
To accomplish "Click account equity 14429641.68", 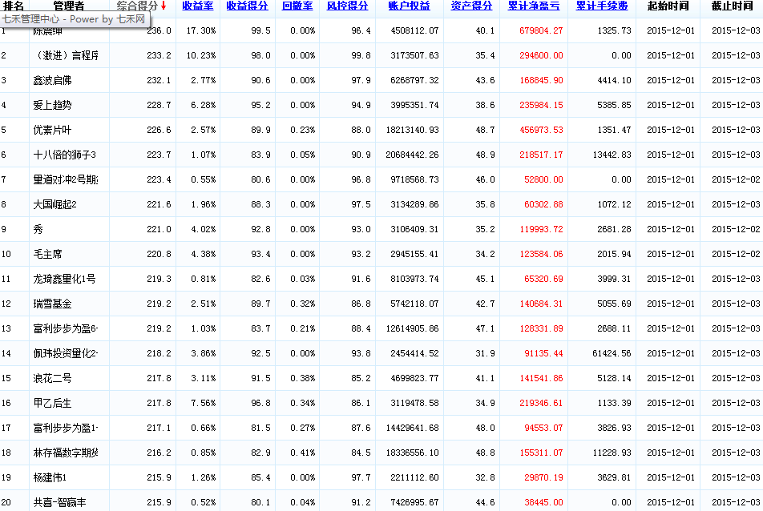I will (x=412, y=428).
